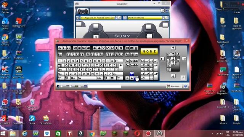
Task: Select the Tab key
Action: tap(61, 65)
